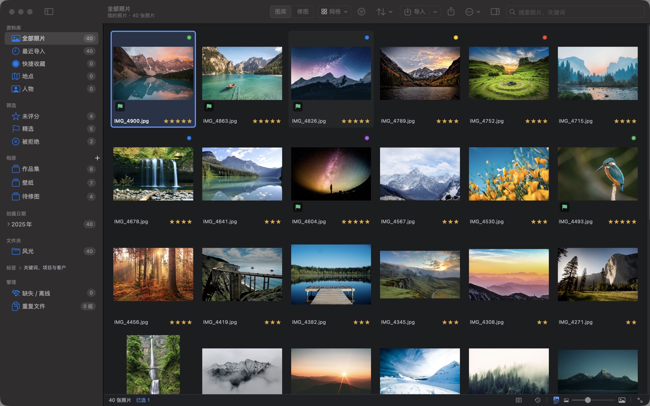The height and width of the screenshot is (406, 650).
Task: Show 未评分 unrated photos
Action: pos(51,116)
